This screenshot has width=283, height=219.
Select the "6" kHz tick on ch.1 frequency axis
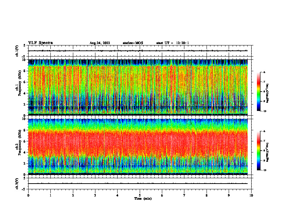[25, 82]
